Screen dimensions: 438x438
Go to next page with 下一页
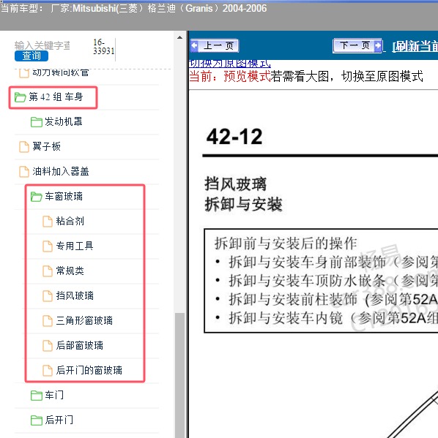357,45
